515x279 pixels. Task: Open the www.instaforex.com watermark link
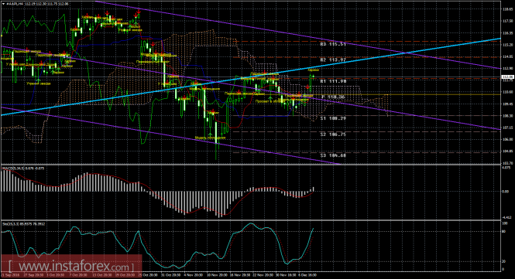click(x=71, y=265)
